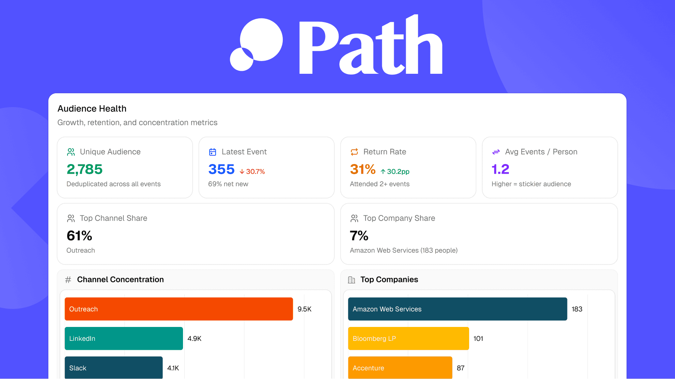This screenshot has width=675, height=379.
Task: Click the Channel Concentration title
Action: click(120, 279)
